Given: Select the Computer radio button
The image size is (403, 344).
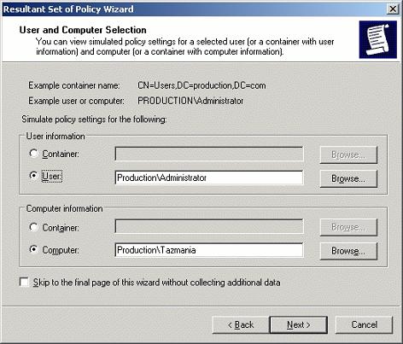Looking at the screenshot, I should (x=33, y=249).
